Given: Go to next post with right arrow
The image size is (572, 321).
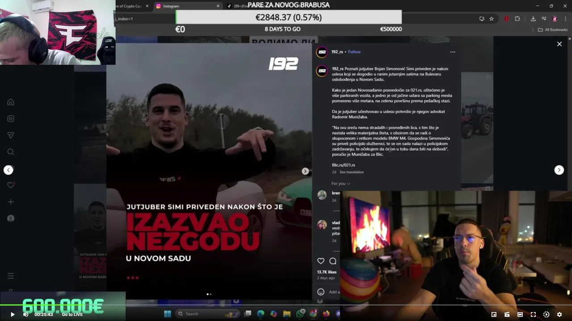Looking at the screenshot, I should coord(559,170).
